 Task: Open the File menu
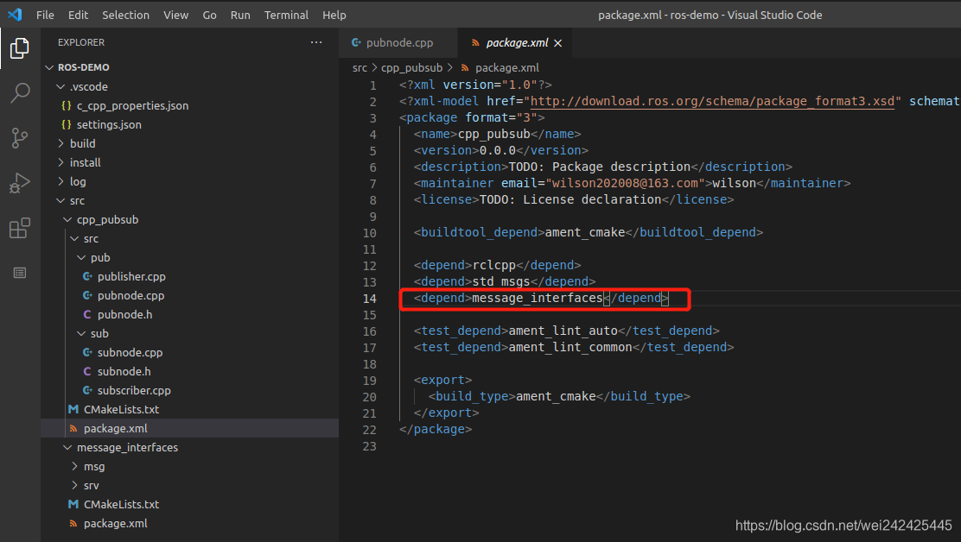[x=45, y=15]
